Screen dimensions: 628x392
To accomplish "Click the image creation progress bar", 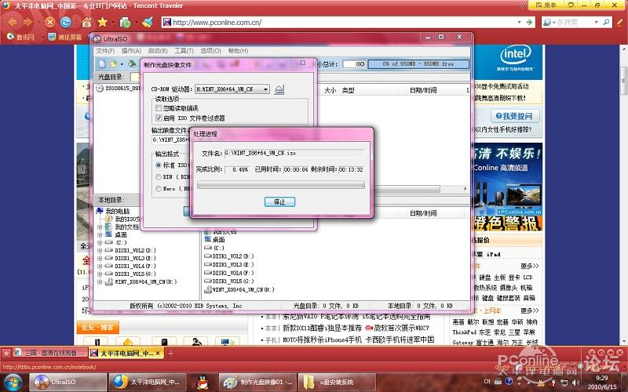I will click(x=279, y=185).
